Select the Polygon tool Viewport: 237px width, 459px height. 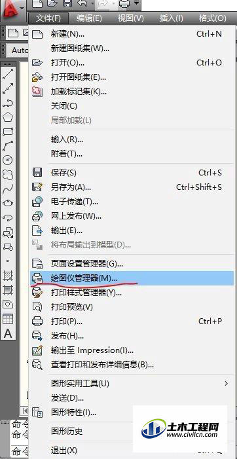(8, 117)
